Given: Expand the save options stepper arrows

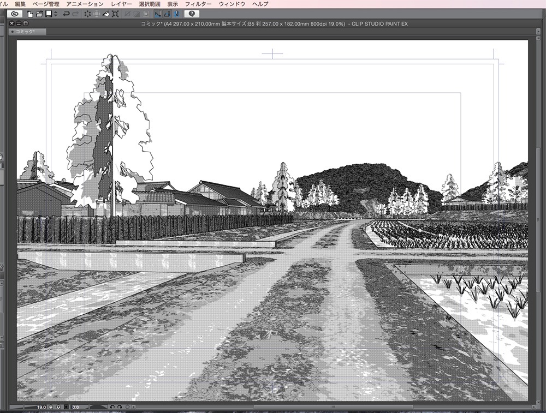Looking at the screenshot, I should pyautogui.click(x=56, y=14).
